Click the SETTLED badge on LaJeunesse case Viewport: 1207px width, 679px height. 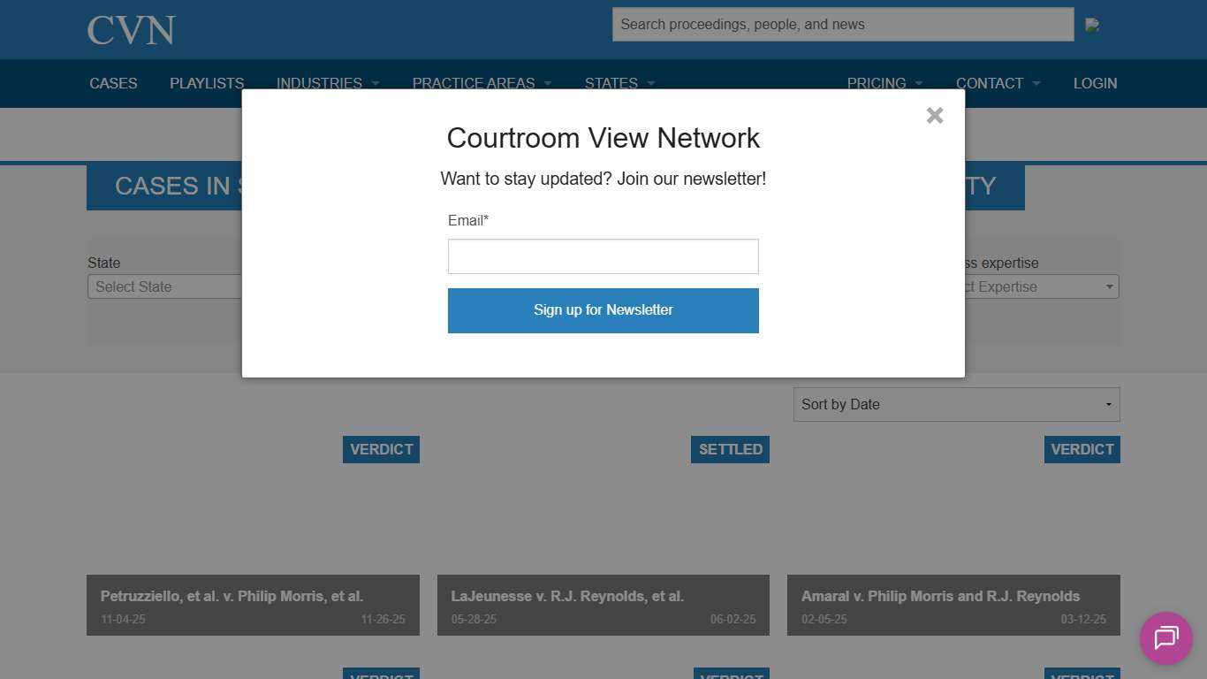[730, 449]
